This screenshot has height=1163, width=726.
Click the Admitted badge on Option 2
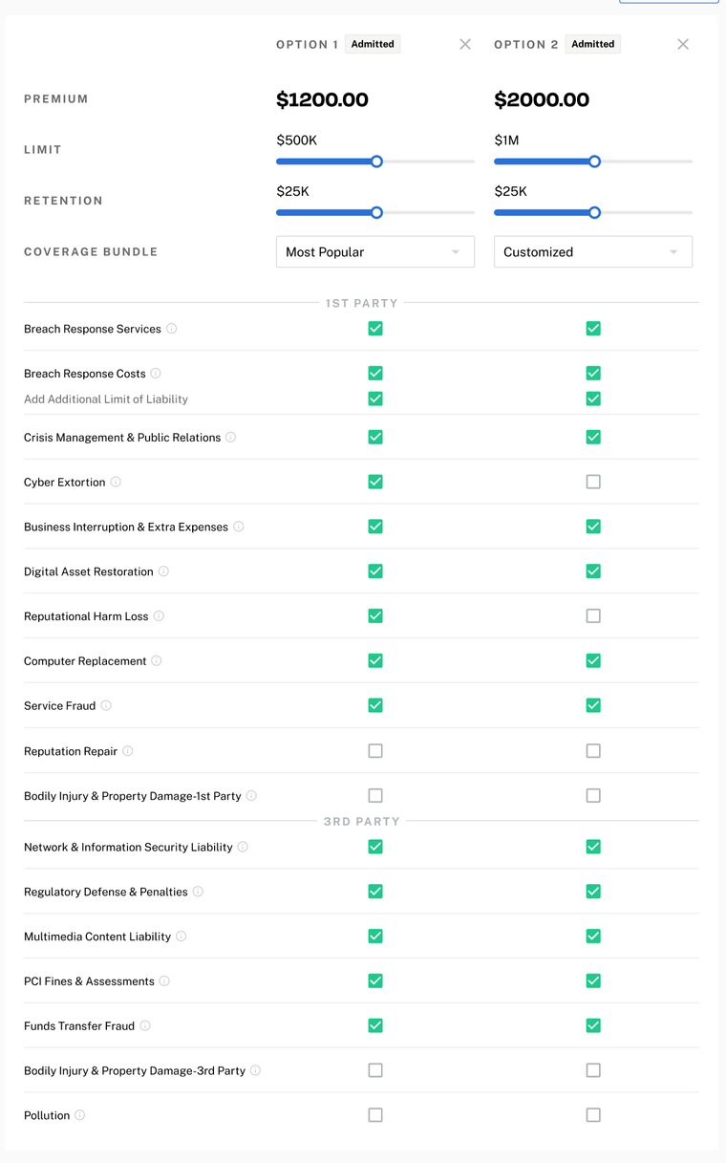[x=593, y=44]
